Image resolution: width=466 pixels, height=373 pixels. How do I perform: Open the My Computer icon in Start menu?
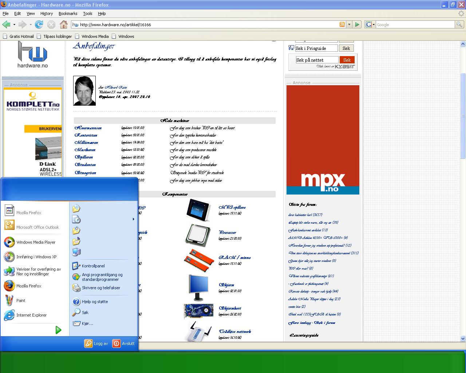pyautogui.click(x=76, y=252)
